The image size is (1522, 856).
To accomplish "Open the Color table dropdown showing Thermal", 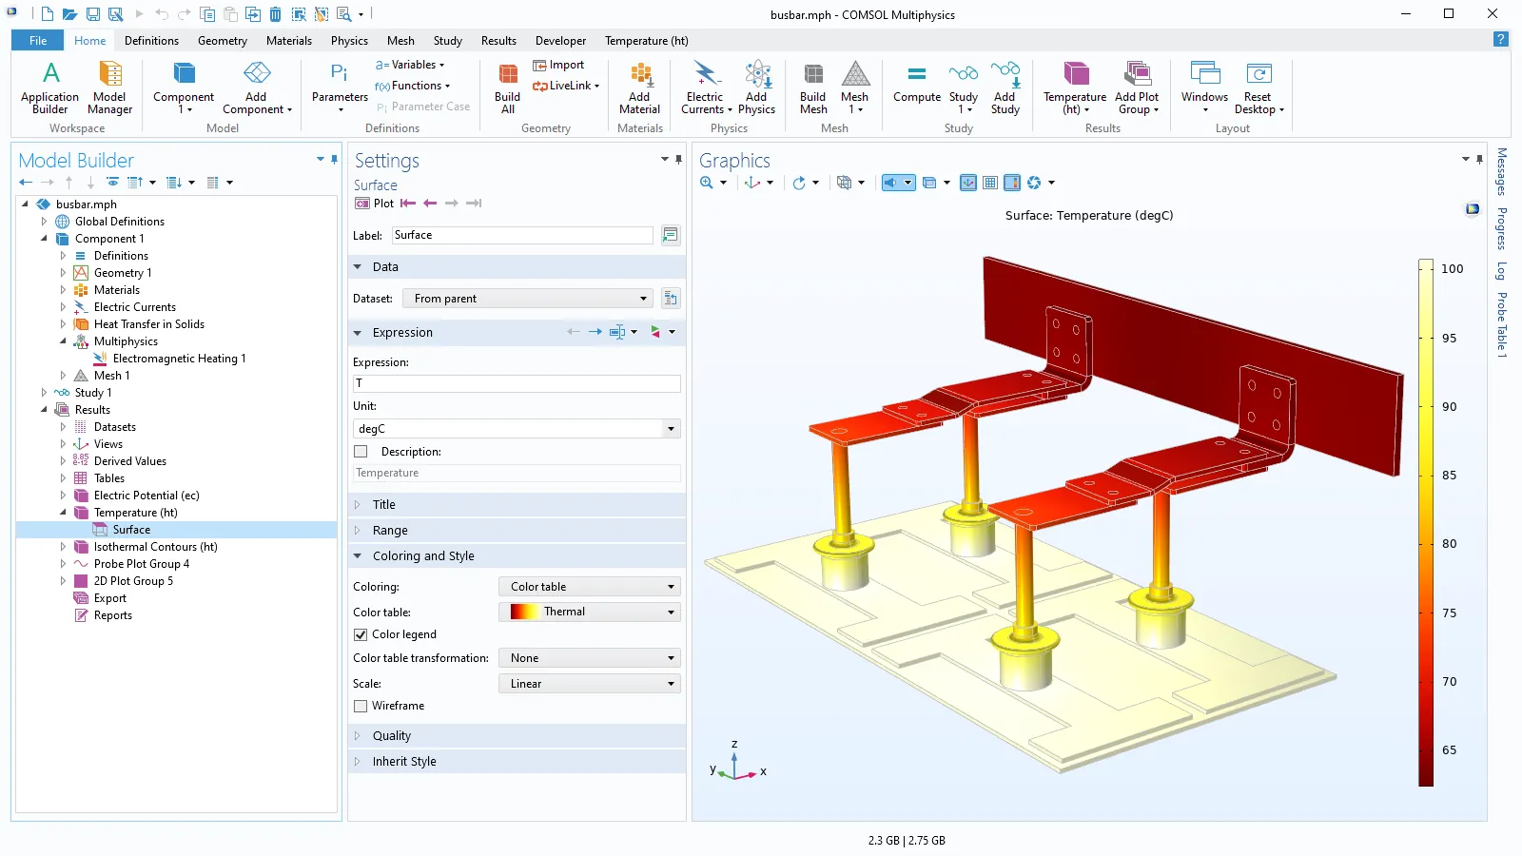I will pos(590,612).
